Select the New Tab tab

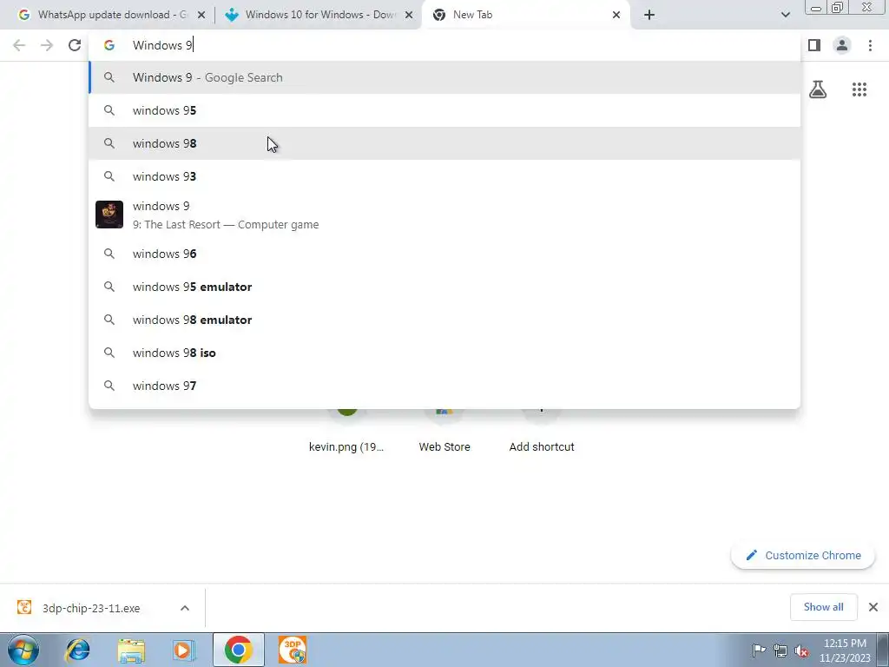click(524, 15)
